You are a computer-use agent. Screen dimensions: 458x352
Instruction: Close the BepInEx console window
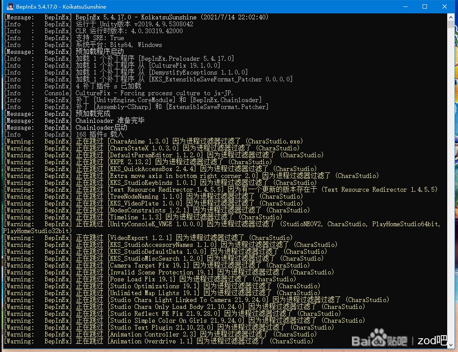(445, 6)
